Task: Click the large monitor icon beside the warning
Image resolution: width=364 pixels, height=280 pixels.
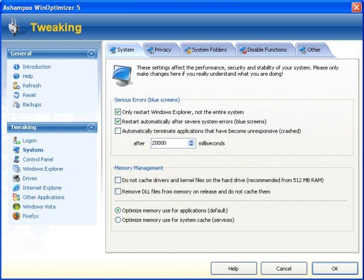Action: 122,76
